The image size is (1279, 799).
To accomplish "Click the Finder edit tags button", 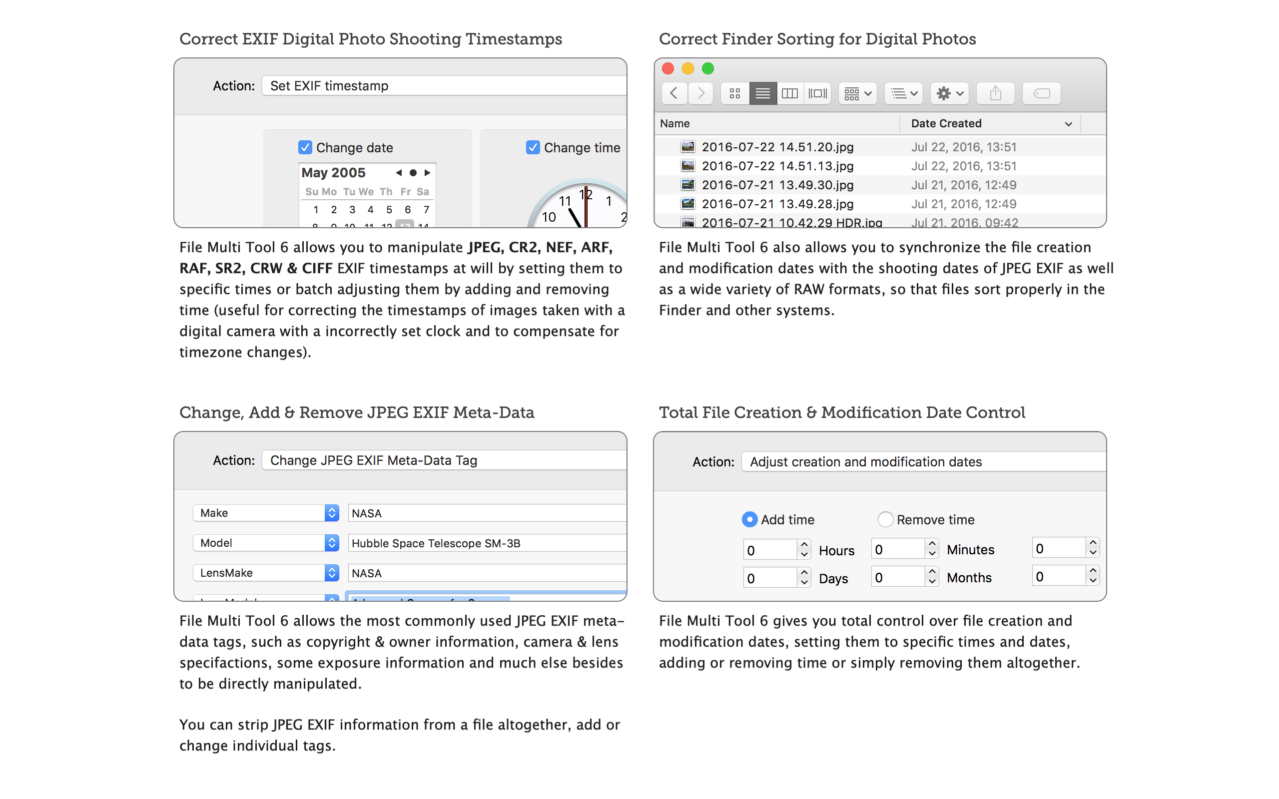I will click(1041, 93).
